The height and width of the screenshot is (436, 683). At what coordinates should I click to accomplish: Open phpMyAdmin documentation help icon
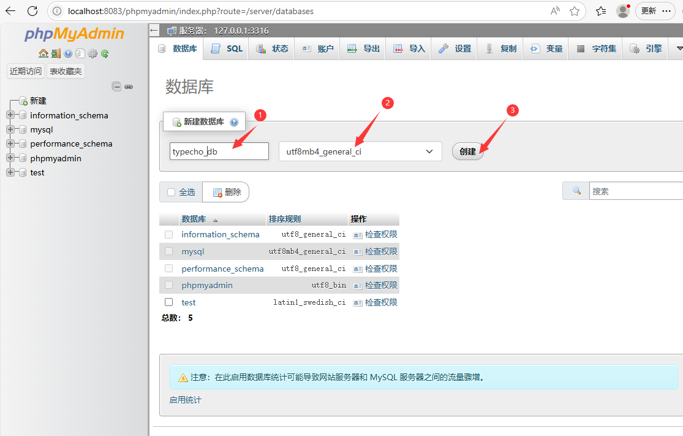pyautogui.click(x=68, y=53)
